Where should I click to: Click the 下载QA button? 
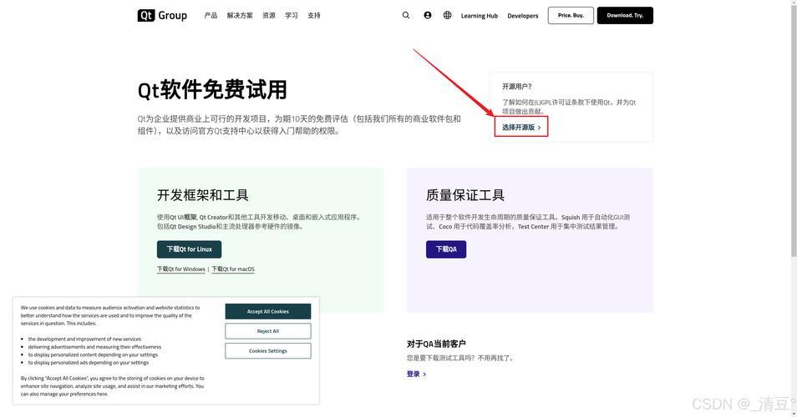tap(446, 249)
